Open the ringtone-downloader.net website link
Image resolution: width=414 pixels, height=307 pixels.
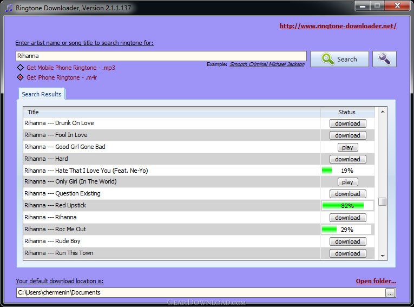pyautogui.click(x=338, y=26)
